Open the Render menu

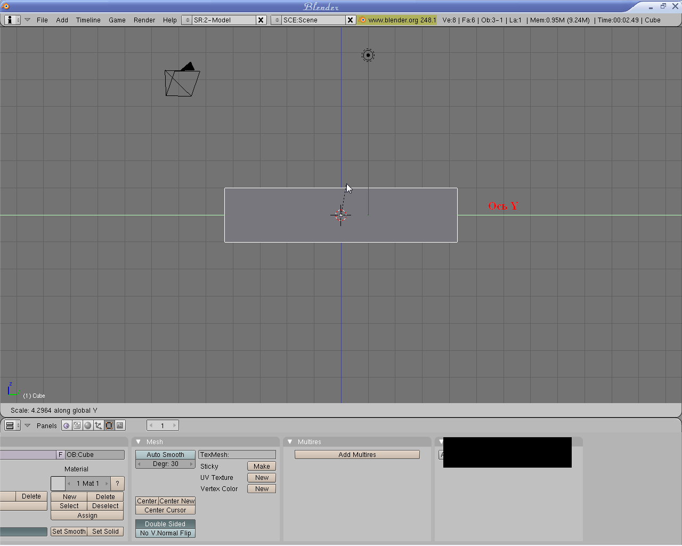click(x=144, y=20)
